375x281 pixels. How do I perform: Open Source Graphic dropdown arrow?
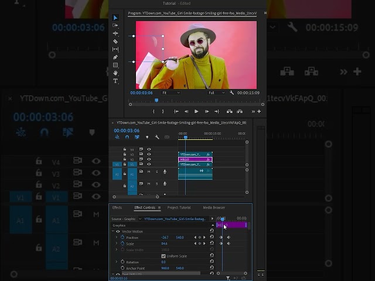tap(140, 219)
